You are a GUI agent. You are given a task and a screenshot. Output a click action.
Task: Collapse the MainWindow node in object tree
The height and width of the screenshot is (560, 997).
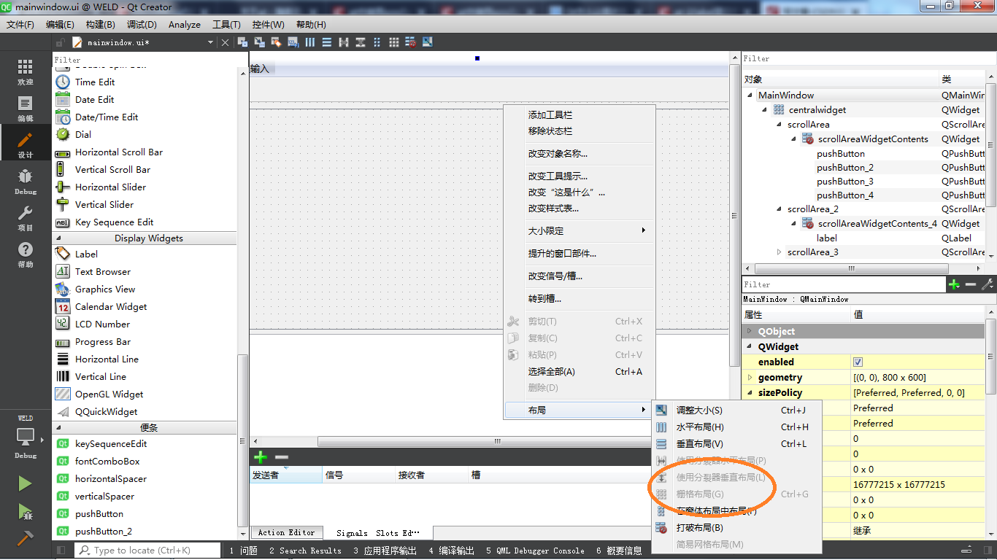(x=750, y=96)
